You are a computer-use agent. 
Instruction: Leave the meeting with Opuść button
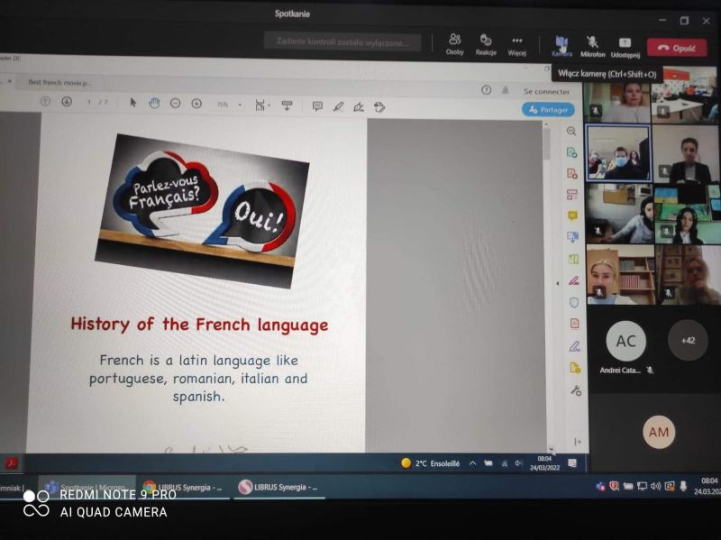tap(676, 48)
